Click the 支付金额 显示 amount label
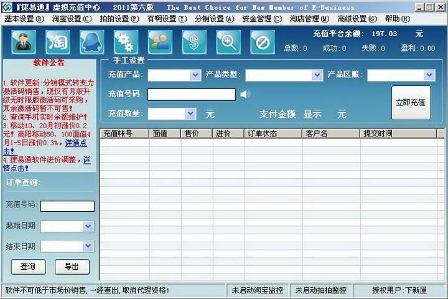Viewport: 448px width, 299px height. coord(291,114)
